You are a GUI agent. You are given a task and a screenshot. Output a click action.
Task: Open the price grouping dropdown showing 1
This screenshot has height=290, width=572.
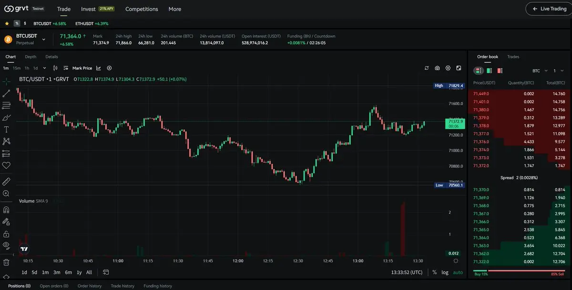click(559, 70)
